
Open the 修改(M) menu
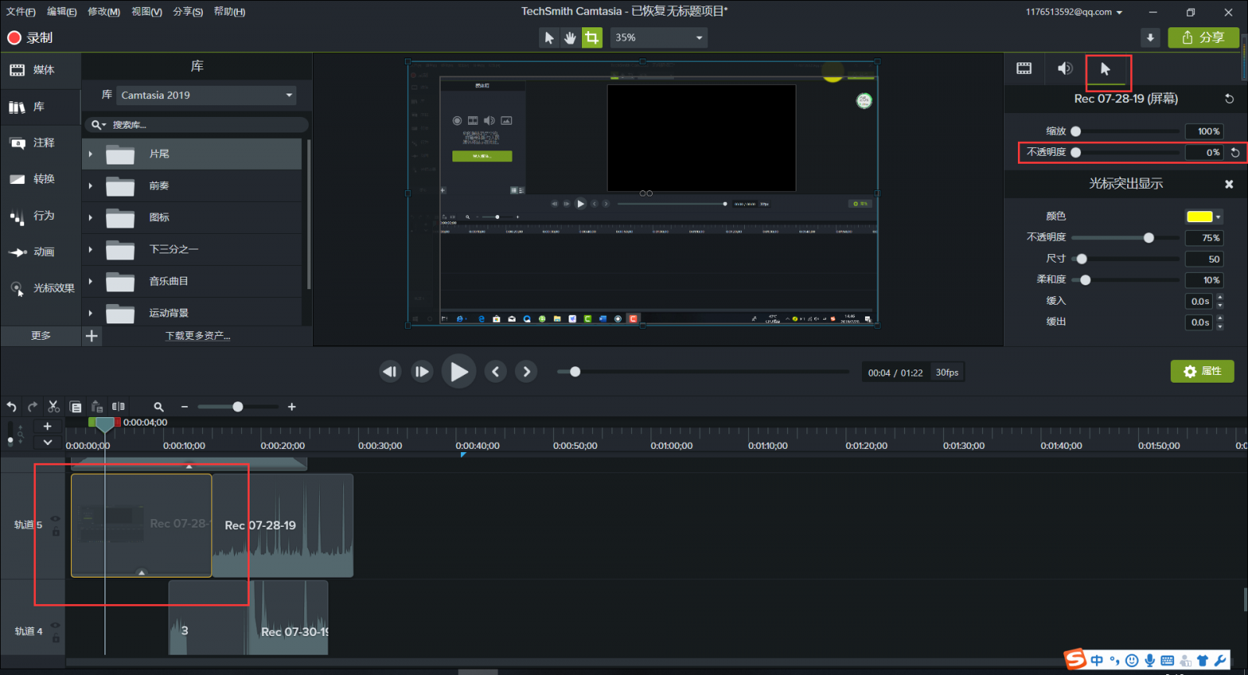point(104,12)
